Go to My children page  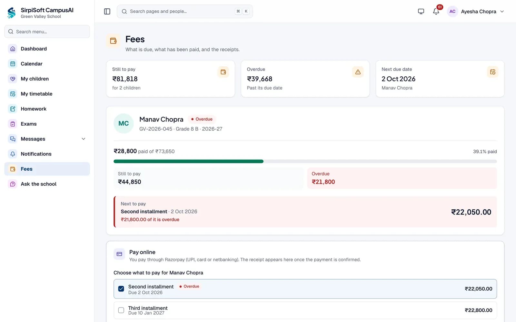point(47,79)
